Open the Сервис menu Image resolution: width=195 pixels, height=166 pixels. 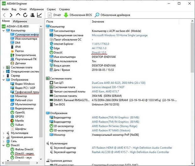pyautogui.click(x=51, y=9)
